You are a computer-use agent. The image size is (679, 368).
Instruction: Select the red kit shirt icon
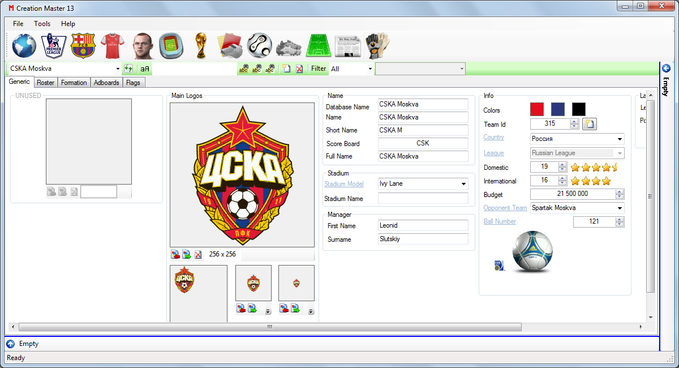(112, 46)
